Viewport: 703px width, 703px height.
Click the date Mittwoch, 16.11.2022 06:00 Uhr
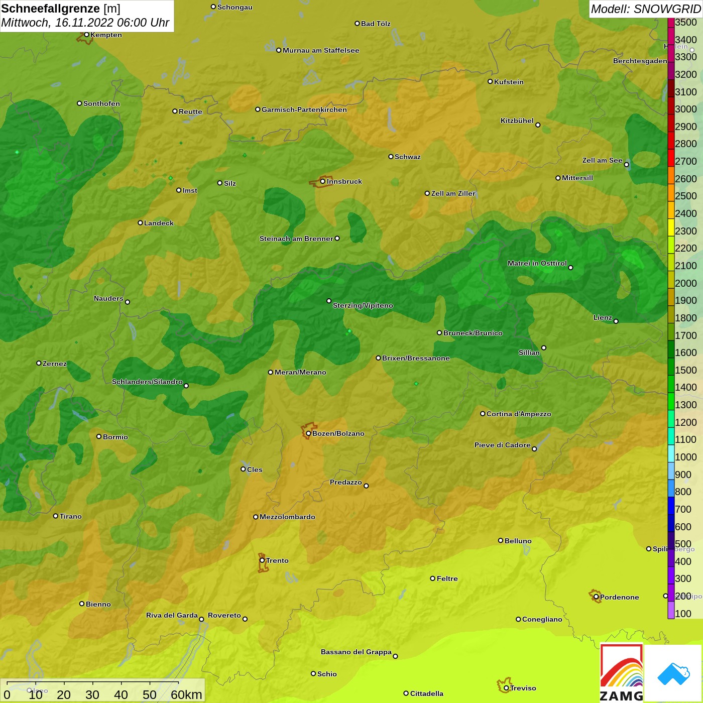[x=85, y=23]
